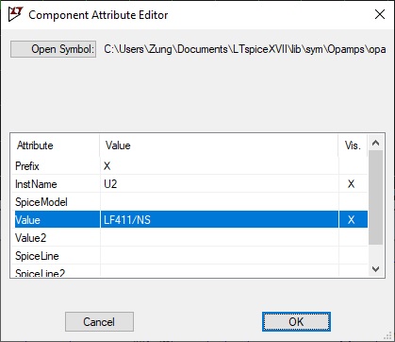This screenshot has height=342, width=395.
Task: Click the attribute list scrollbar thumb
Action: point(375,197)
